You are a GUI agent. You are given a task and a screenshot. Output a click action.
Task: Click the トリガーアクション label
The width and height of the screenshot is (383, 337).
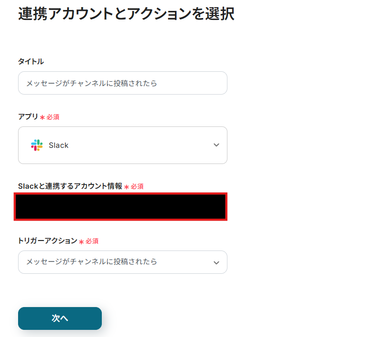click(x=48, y=241)
